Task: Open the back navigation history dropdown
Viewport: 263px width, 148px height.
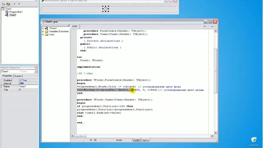Action: click(x=208, y=26)
